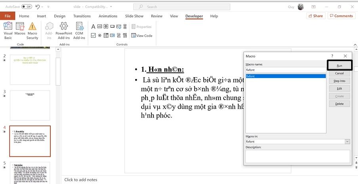Select slide 5 thumbnail
The width and height of the screenshot is (358, 184).
pyautogui.click(x=30, y=173)
